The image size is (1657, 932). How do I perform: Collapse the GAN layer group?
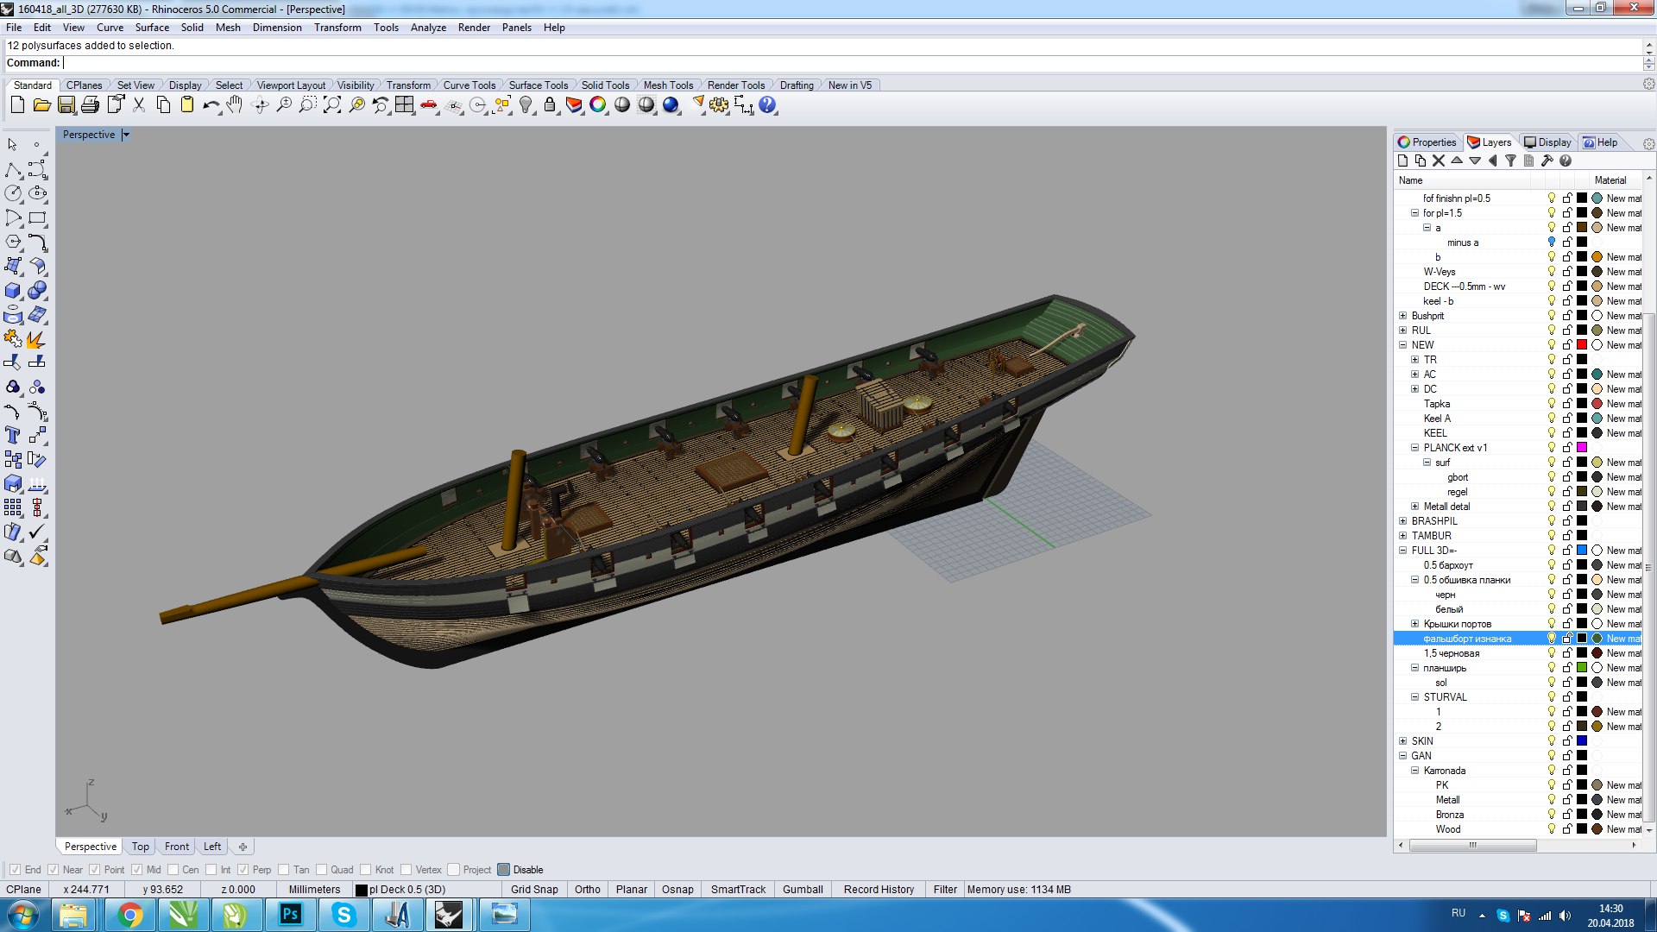click(1403, 756)
